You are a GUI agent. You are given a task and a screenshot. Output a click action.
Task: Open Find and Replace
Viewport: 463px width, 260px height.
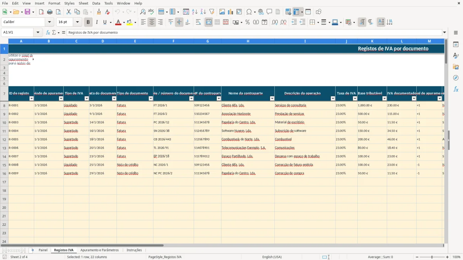click(143, 12)
